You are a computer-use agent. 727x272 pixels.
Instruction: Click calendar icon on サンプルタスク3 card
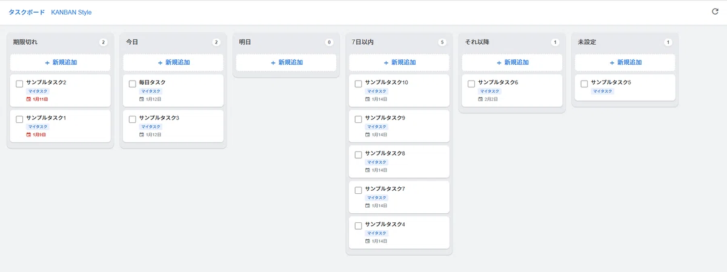[142, 134]
